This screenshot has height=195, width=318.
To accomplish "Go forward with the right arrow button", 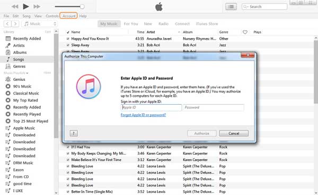I will point(15,24).
